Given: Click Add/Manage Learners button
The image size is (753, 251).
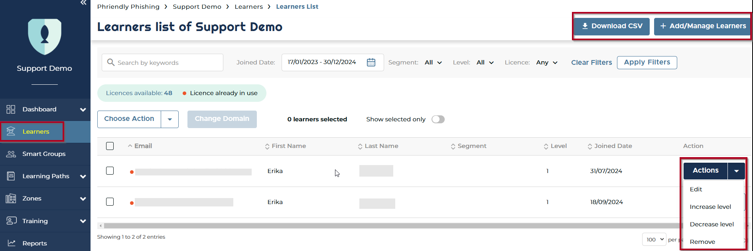Looking at the screenshot, I should point(703,26).
